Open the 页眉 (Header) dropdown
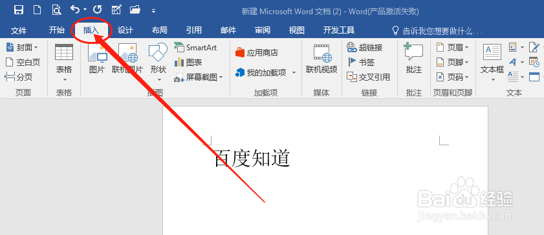 (452, 47)
